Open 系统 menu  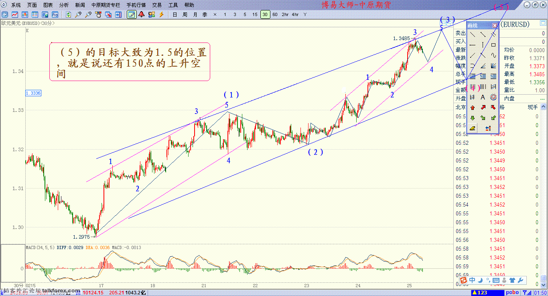[16, 5]
